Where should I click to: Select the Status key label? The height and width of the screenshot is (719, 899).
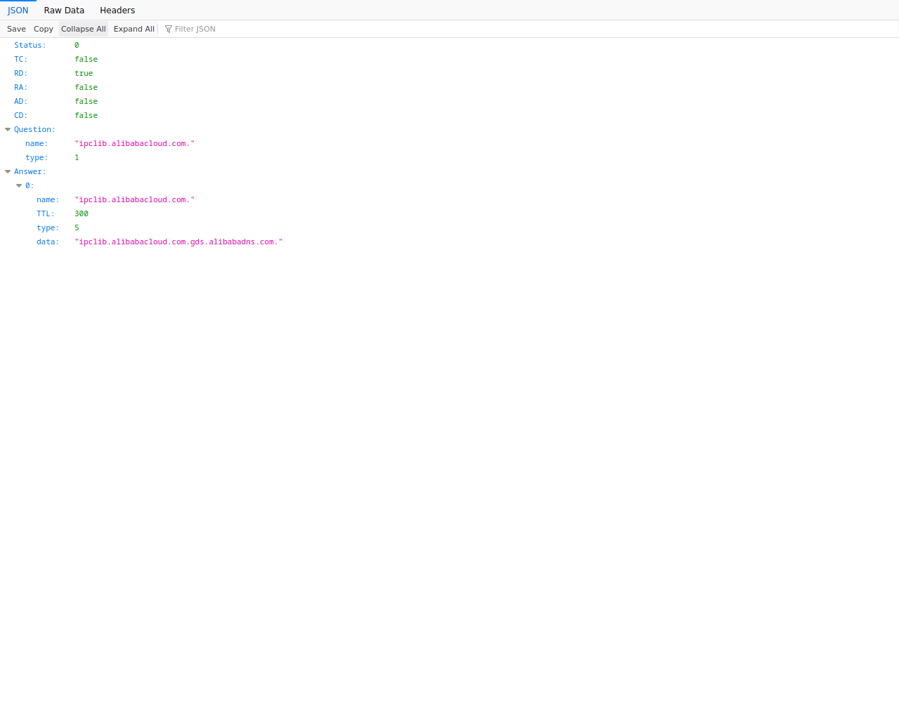coord(30,45)
